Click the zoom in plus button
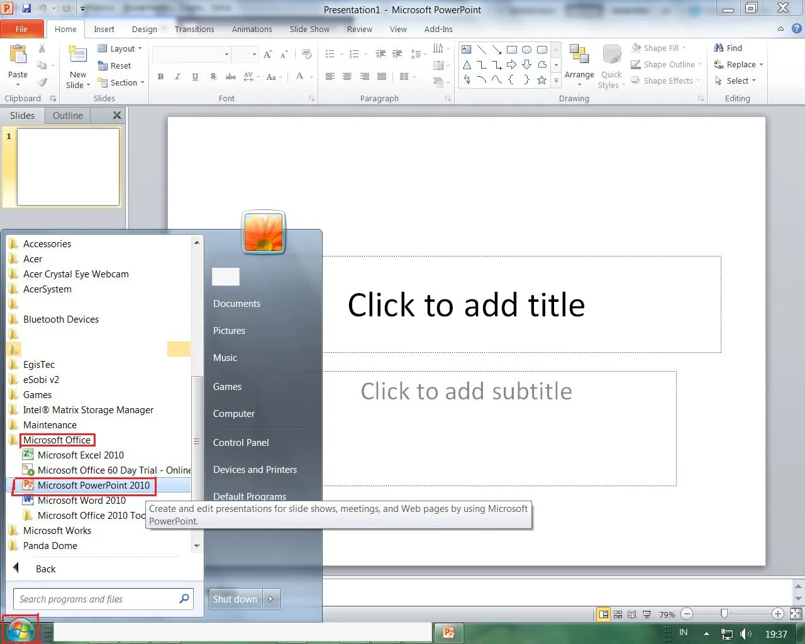 [x=778, y=614]
